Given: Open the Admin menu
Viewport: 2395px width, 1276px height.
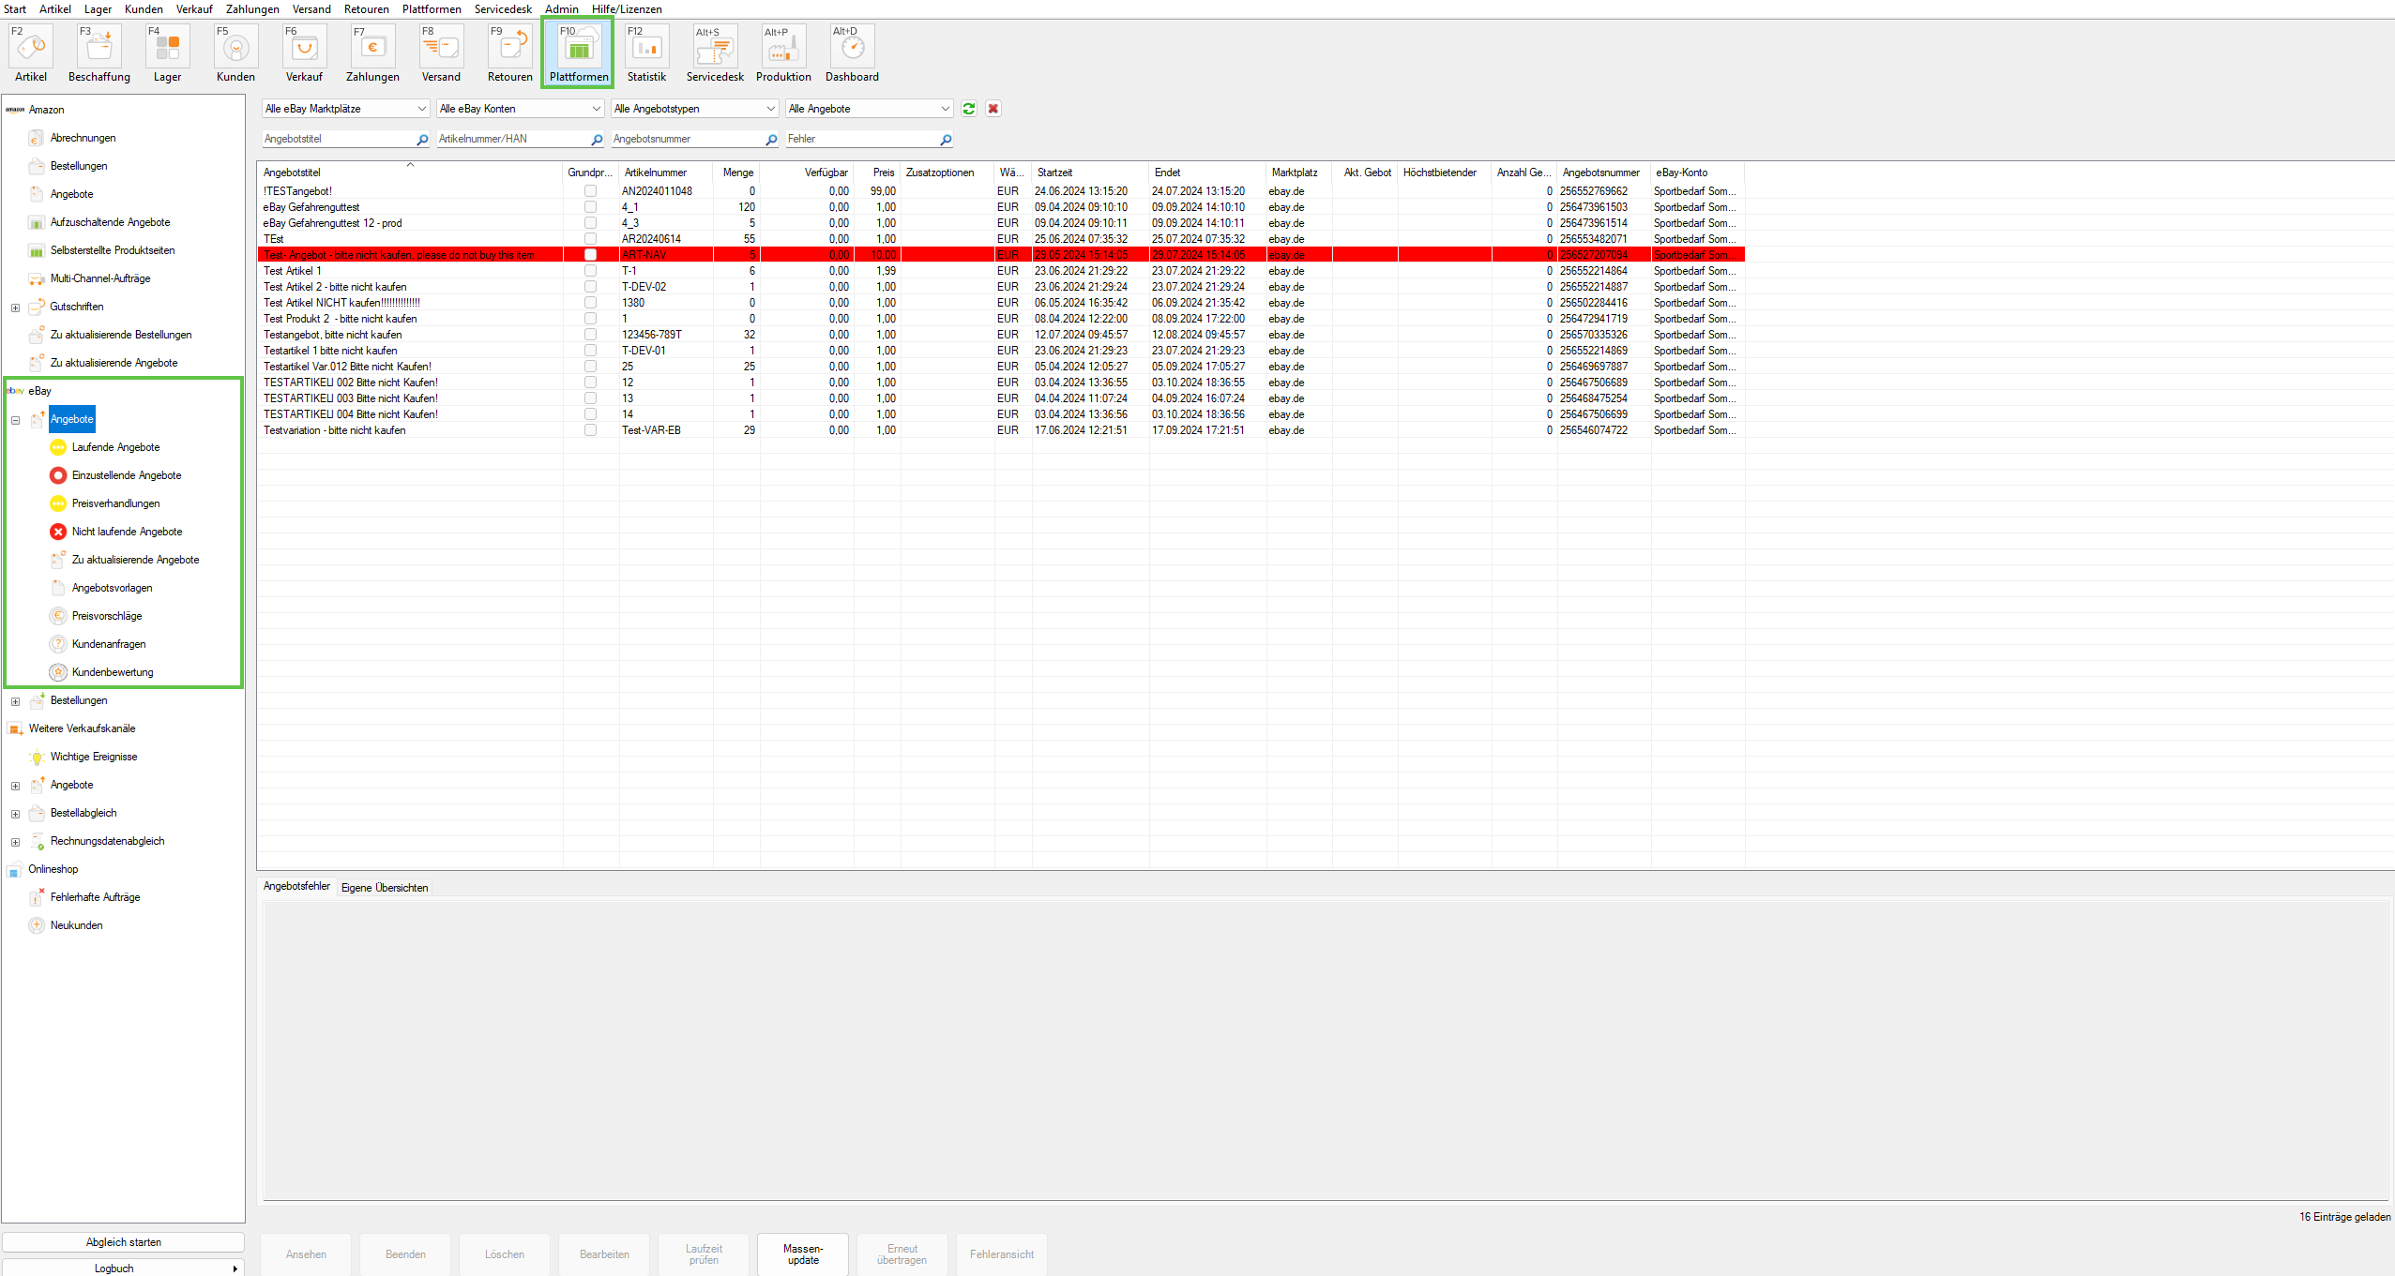Looking at the screenshot, I should point(561,8).
